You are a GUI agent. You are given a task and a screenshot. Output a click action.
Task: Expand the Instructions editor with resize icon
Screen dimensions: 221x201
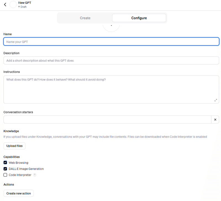[216, 100]
